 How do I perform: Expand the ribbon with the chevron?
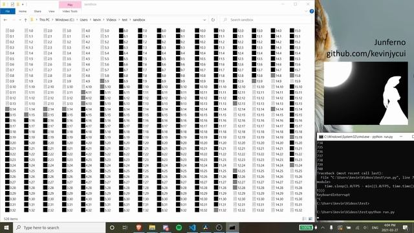click(306, 12)
